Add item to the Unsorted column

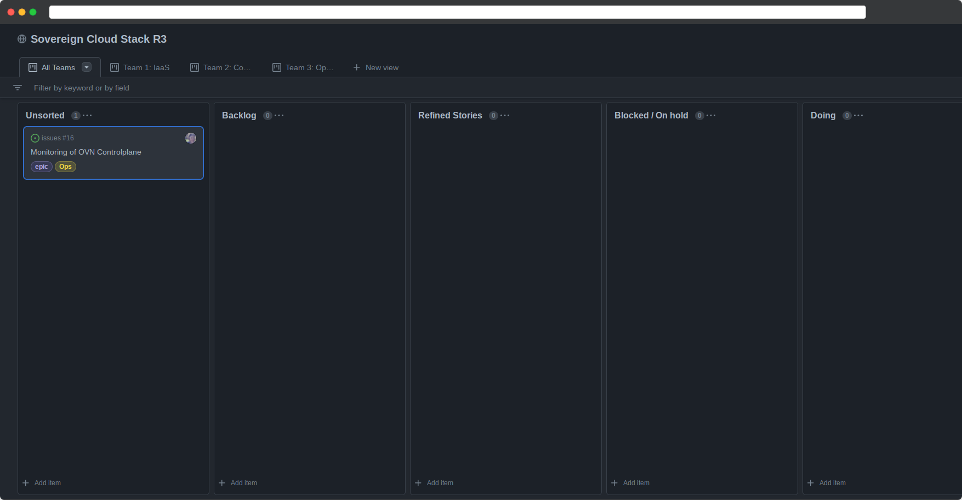[42, 483]
